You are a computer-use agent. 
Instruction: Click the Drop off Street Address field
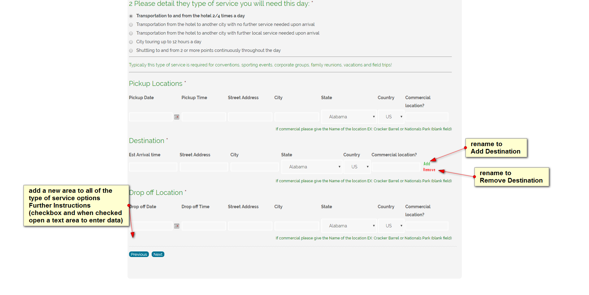(250, 226)
